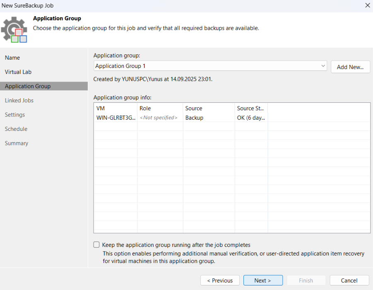Click the SureBackup gear wizard icon
The width and height of the screenshot is (373, 290).
14,29
